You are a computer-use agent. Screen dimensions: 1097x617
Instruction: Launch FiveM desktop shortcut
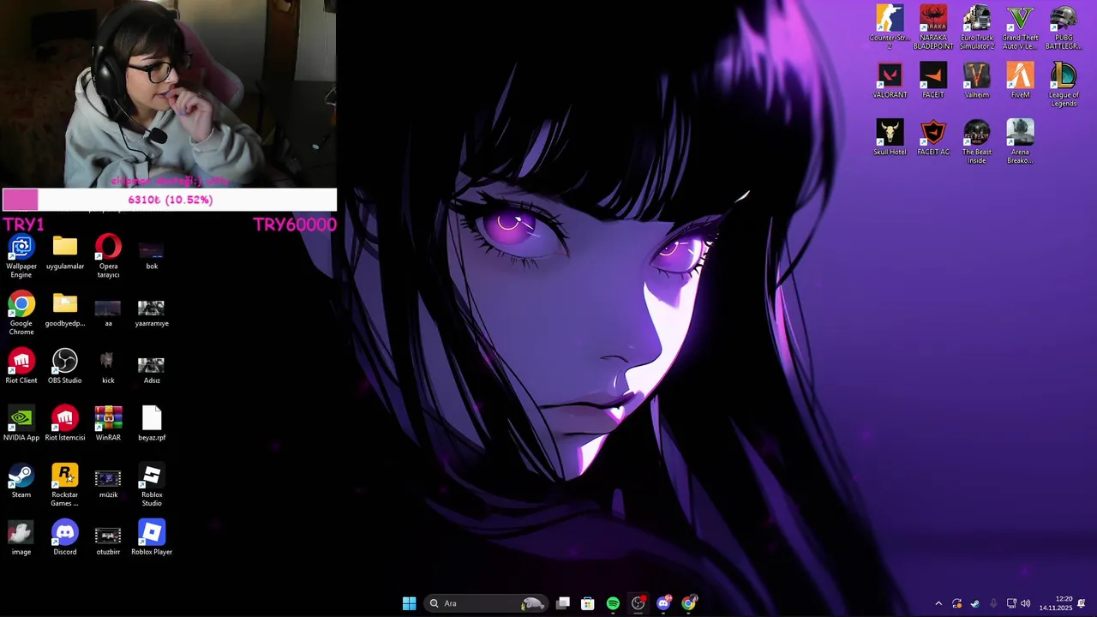click(1020, 81)
